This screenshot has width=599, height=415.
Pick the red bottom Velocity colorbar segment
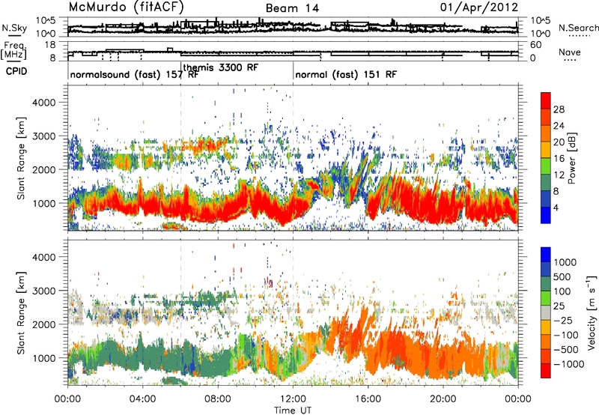pos(546,371)
